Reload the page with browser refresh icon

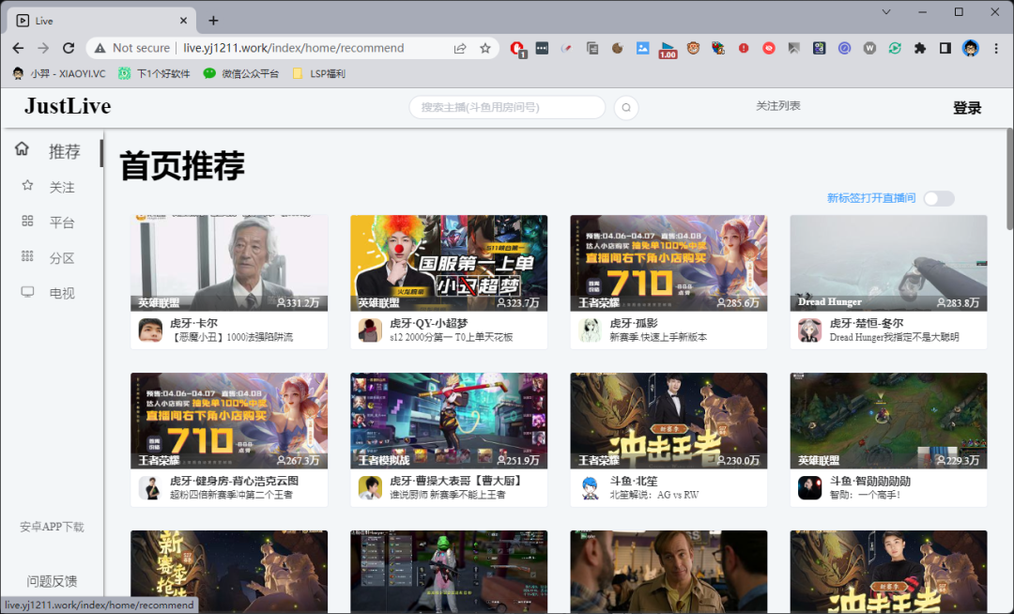pyautogui.click(x=69, y=48)
